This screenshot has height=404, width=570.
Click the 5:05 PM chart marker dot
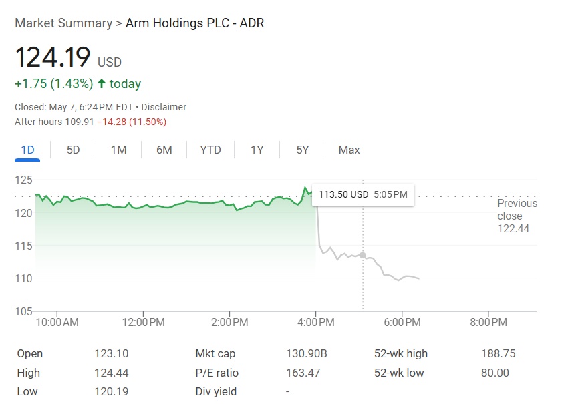point(363,255)
